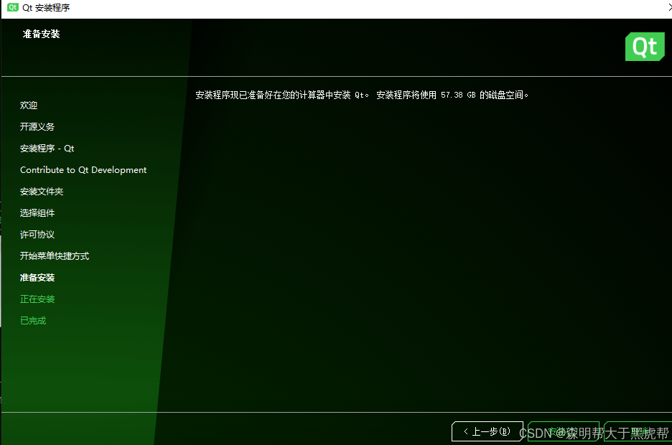Select the bold 准备安装 step in sidebar

(x=37, y=278)
